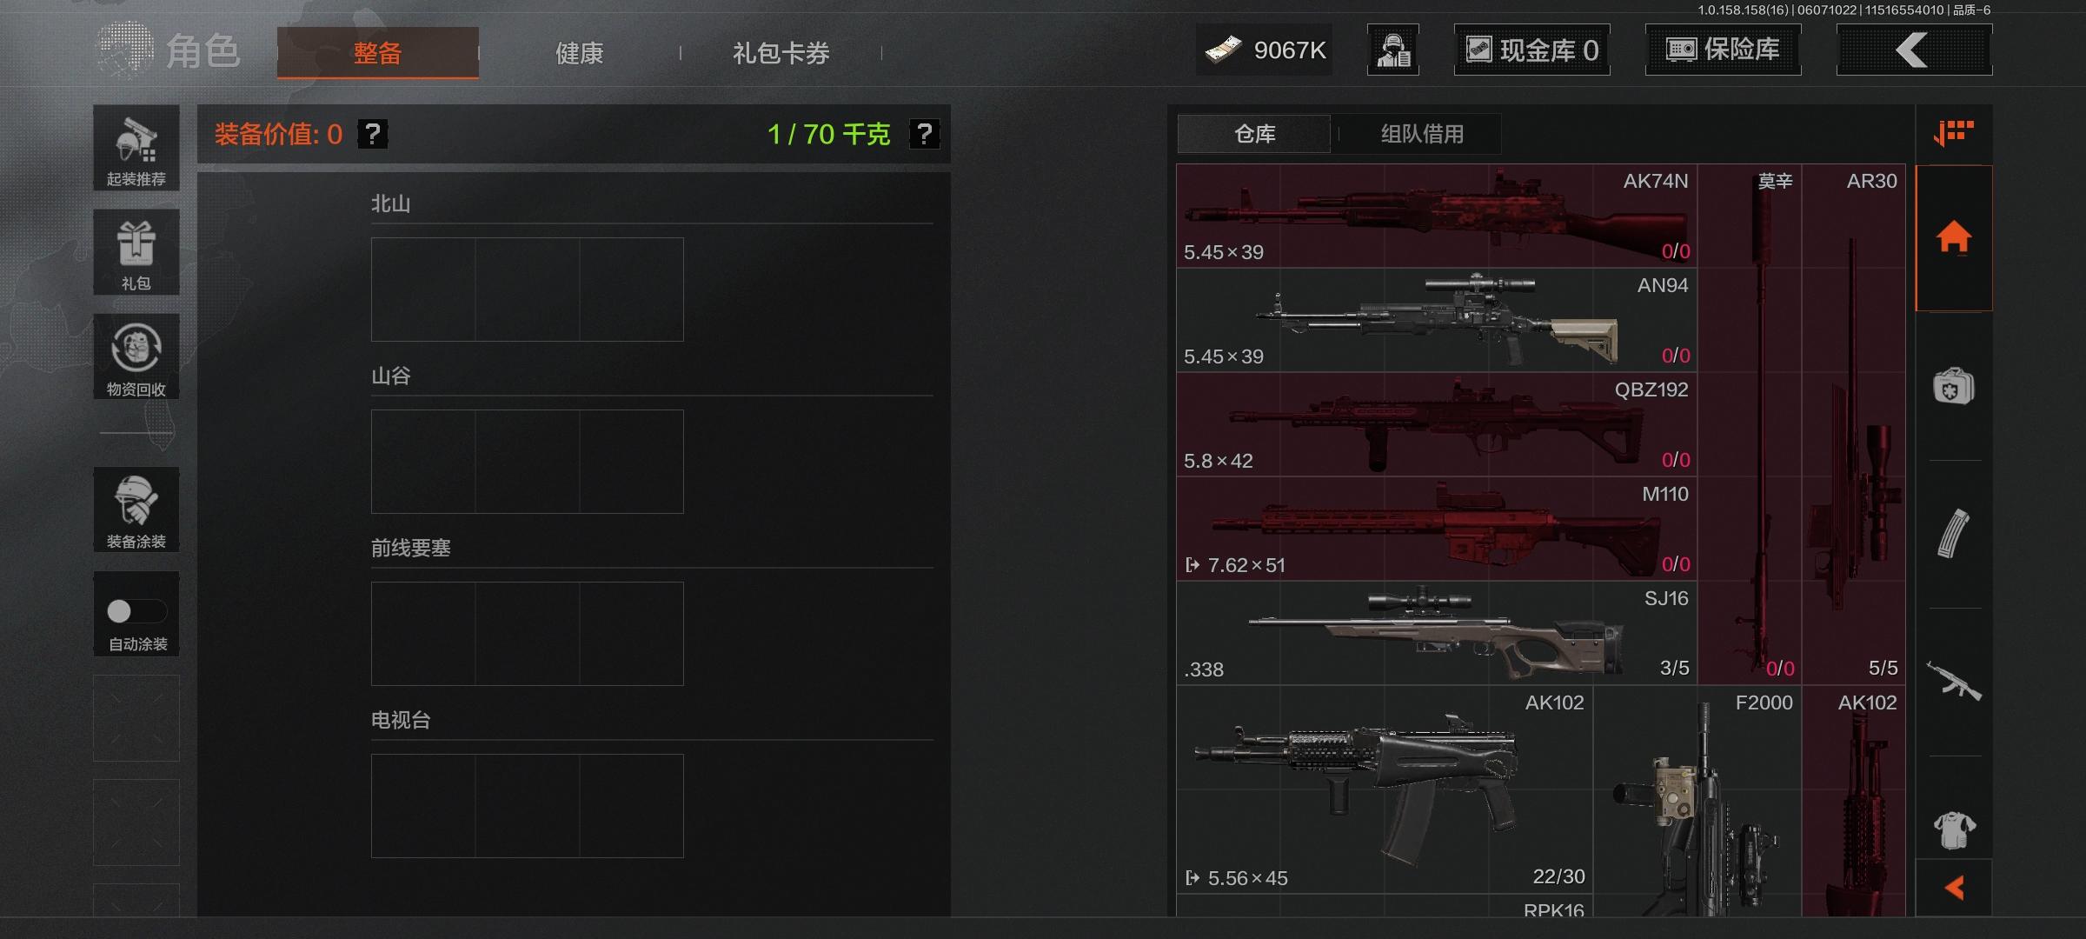Go back using the top-right arrow
Image resolution: width=2086 pixels, height=939 pixels.
pyautogui.click(x=1914, y=50)
